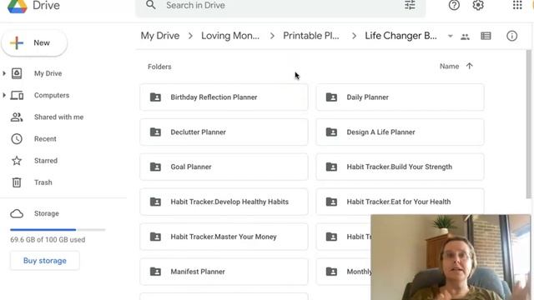Click the Shared with me people icon
534x300 pixels.
point(17,117)
